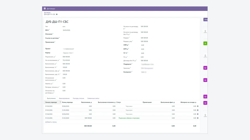Viewport: 250px width, 140px height.
Task: Delete the row starting 01.03.2026
Action: pos(198,118)
